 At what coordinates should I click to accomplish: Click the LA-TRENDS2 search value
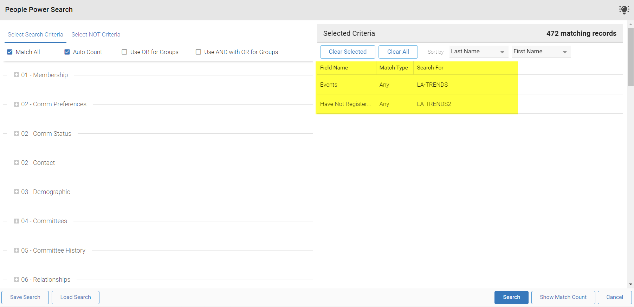(x=434, y=104)
